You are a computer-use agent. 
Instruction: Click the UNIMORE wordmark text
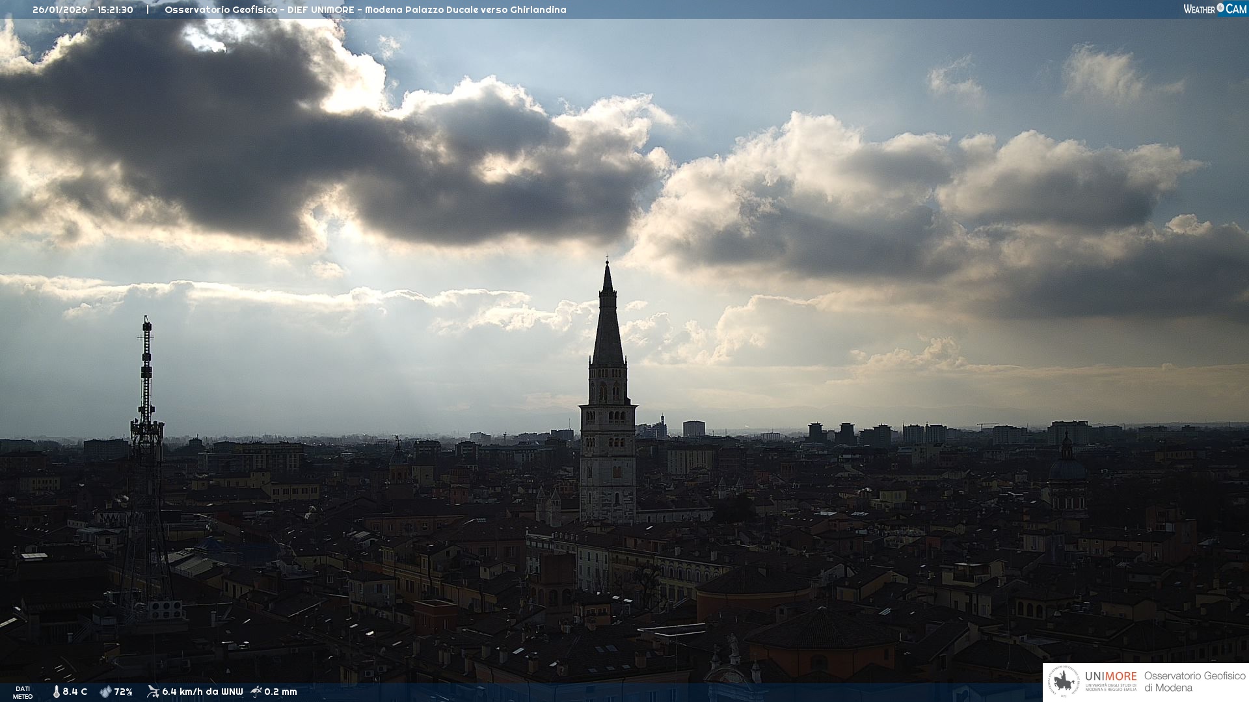pos(1110,676)
